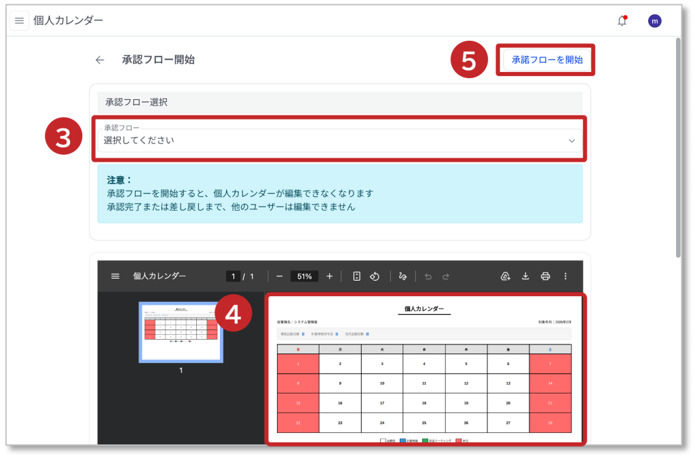Go back using the left arrow
This screenshot has height=458, width=695.
point(100,60)
